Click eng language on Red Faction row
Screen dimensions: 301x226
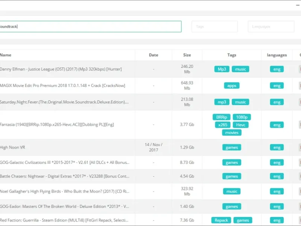[277, 220]
